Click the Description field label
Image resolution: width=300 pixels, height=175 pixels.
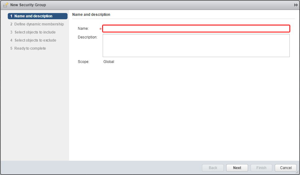87,37
